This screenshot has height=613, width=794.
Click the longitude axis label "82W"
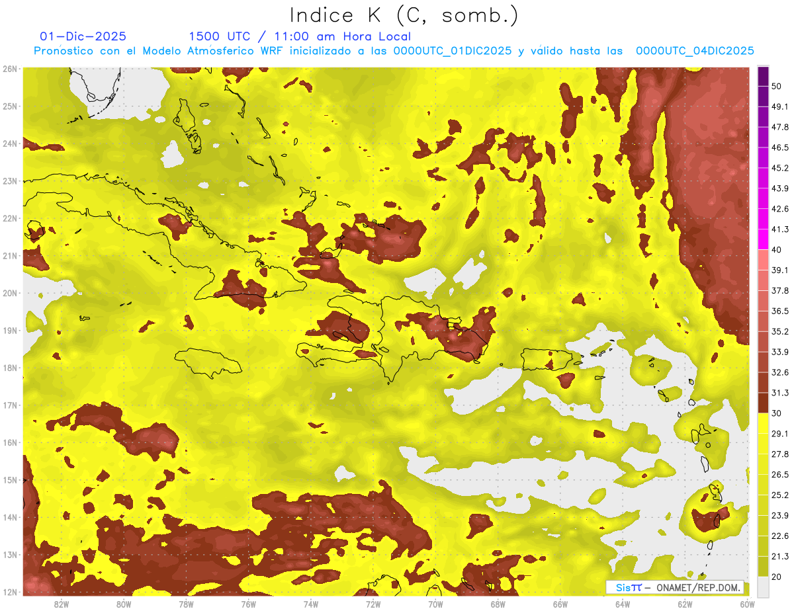click(62, 604)
